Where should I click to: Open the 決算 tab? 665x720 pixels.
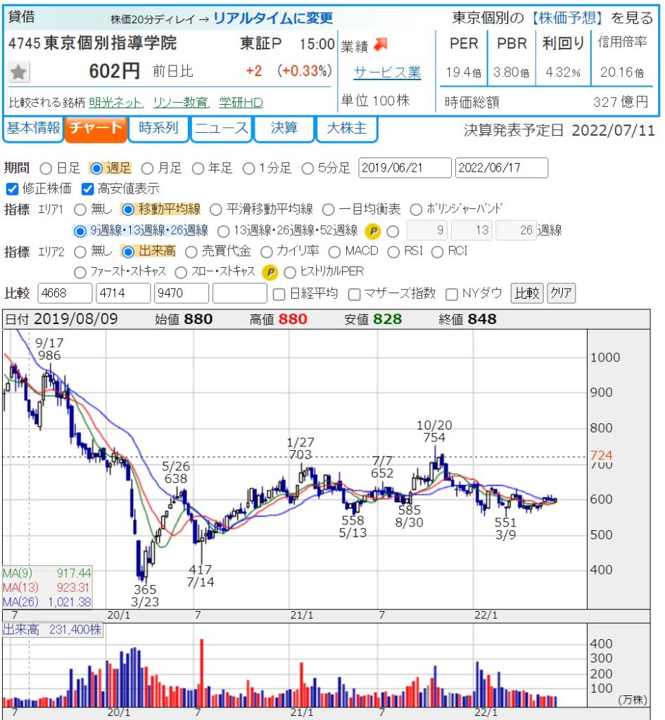point(284,129)
